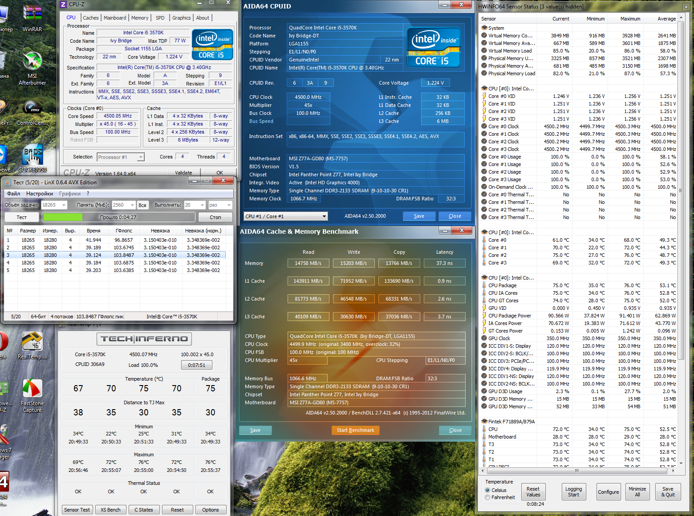Open the RealTemp desktop shortcut
Viewport: 694px width, 516px height.
tap(32, 345)
